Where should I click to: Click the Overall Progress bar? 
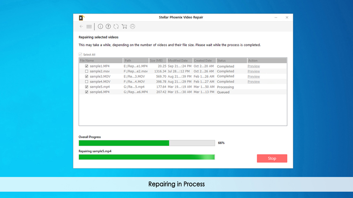pyautogui.click(x=147, y=143)
